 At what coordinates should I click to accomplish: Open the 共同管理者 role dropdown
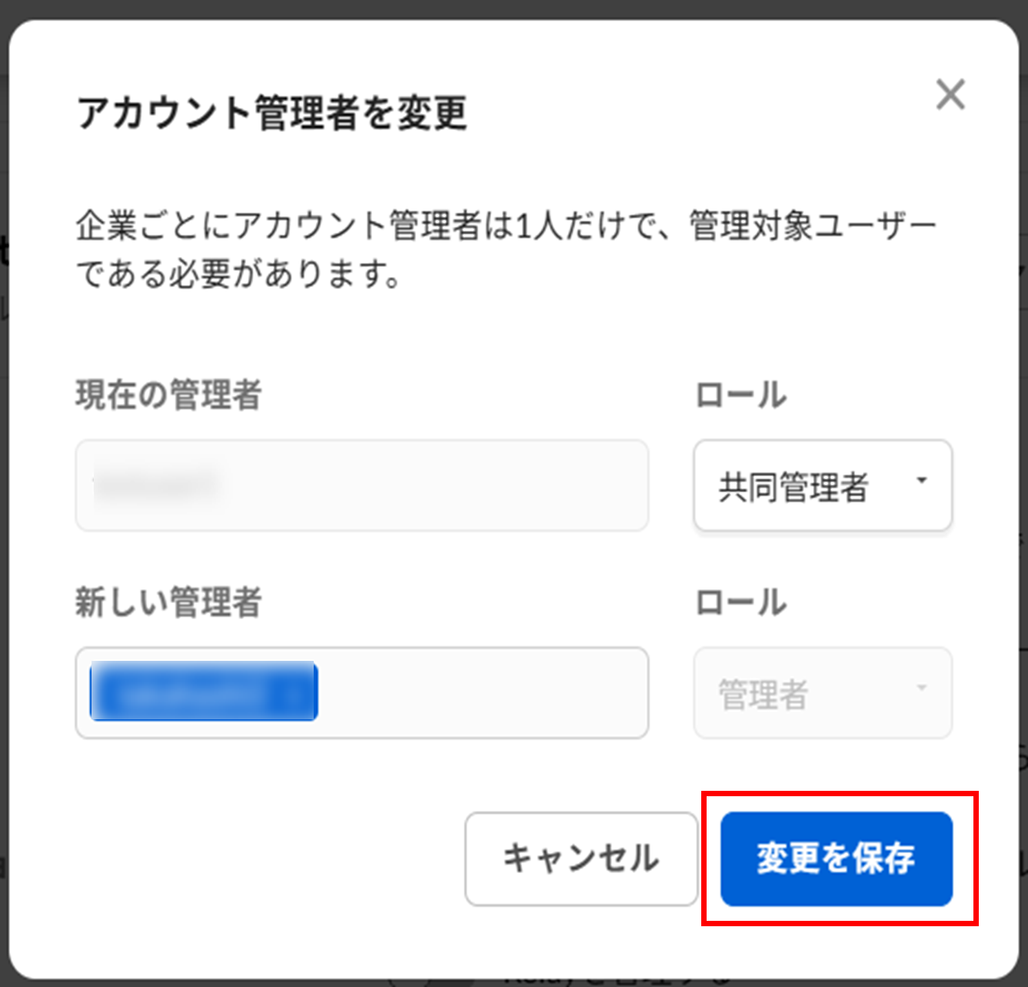click(822, 485)
